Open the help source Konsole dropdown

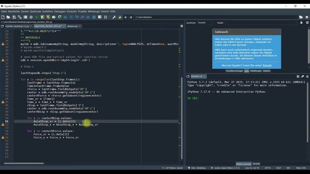205,23
